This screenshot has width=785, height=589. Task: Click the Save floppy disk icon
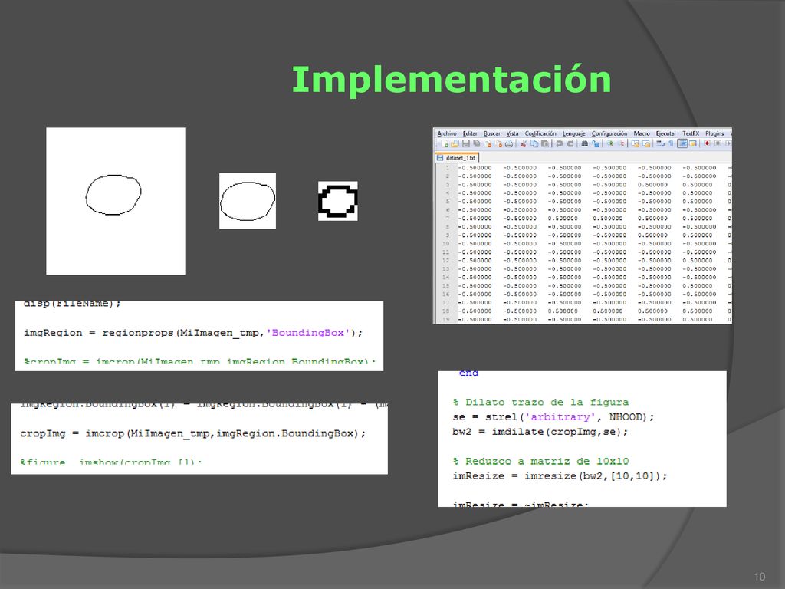[466, 143]
